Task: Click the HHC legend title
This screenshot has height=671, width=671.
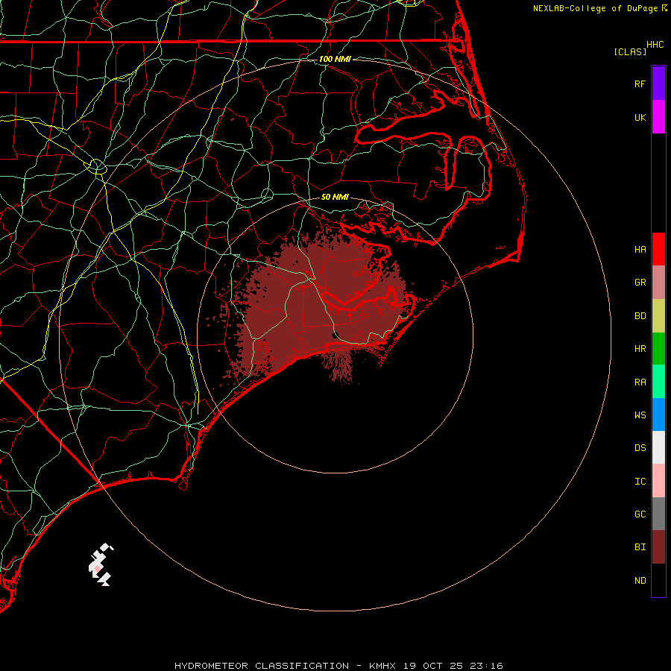Action: (x=655, y=45)
